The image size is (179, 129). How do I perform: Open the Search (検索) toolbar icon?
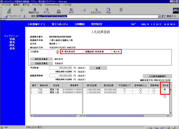pos(59,11)
